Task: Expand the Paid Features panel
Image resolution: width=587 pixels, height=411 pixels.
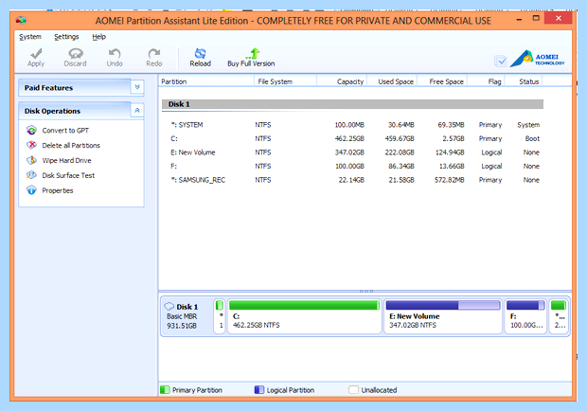Action: tap(137, 87)
